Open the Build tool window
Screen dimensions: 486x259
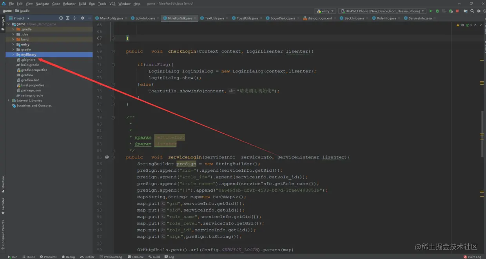[x=154, y=257]
